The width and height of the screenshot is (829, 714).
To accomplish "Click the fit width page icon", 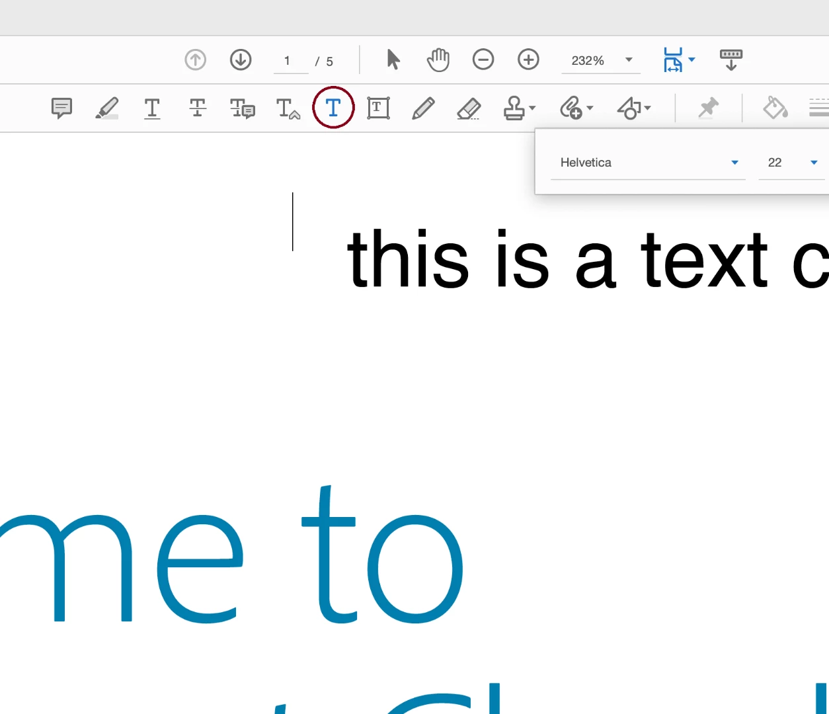I will 672,59.
